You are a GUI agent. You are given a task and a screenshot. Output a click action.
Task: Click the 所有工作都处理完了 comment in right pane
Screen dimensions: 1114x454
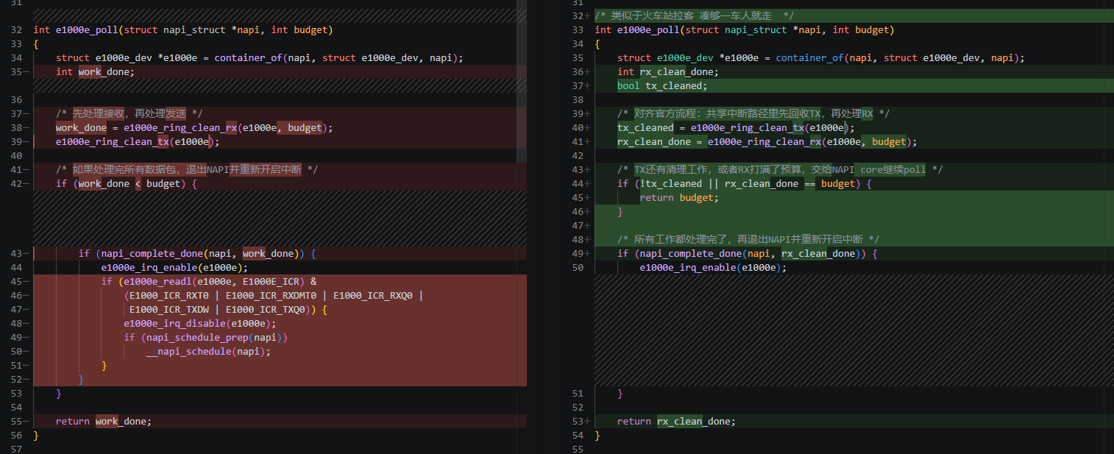pyautogui.click(x=748, y=239)
